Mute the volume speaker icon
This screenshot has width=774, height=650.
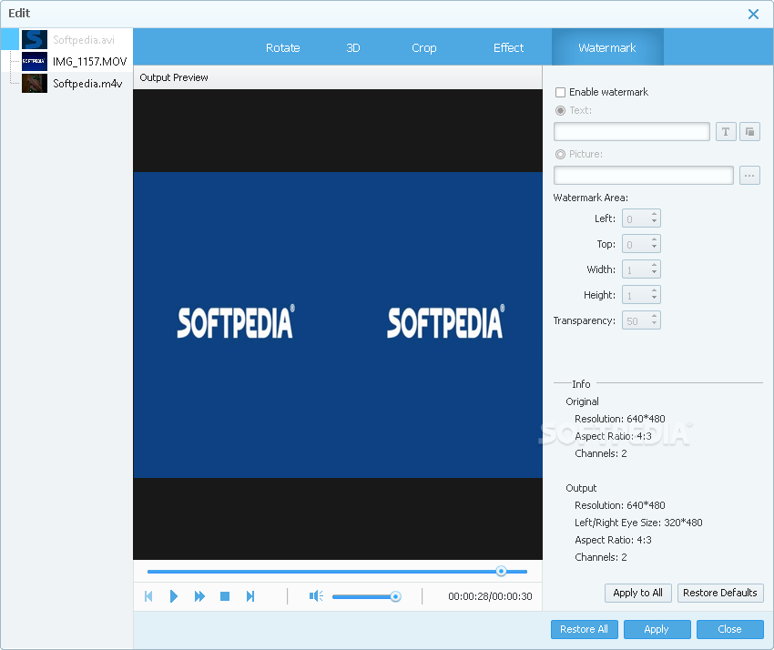[x=316, y=596]
